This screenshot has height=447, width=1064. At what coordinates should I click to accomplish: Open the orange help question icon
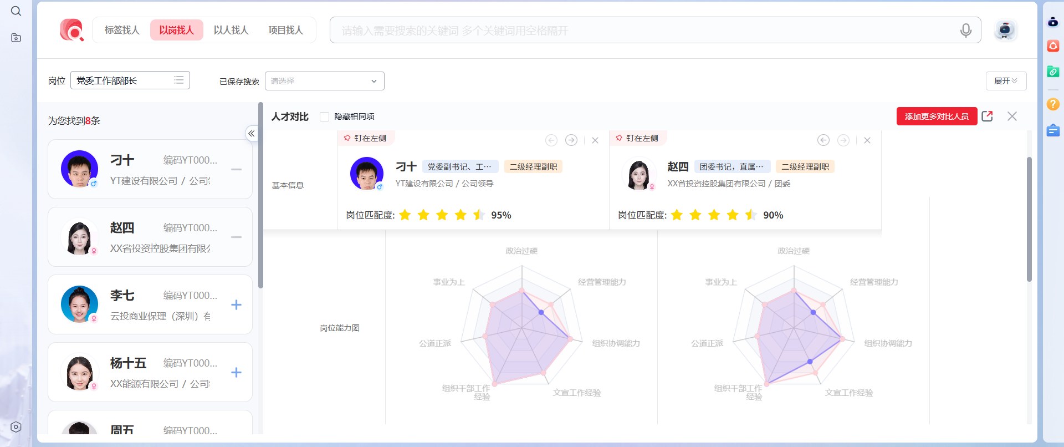coord(1053,104)
